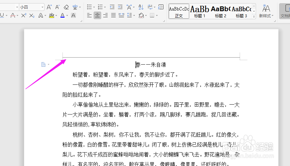The image size is (290, 166).
Task: Toggle paragraph marks display tool
Action: click(x=150, y=7)
